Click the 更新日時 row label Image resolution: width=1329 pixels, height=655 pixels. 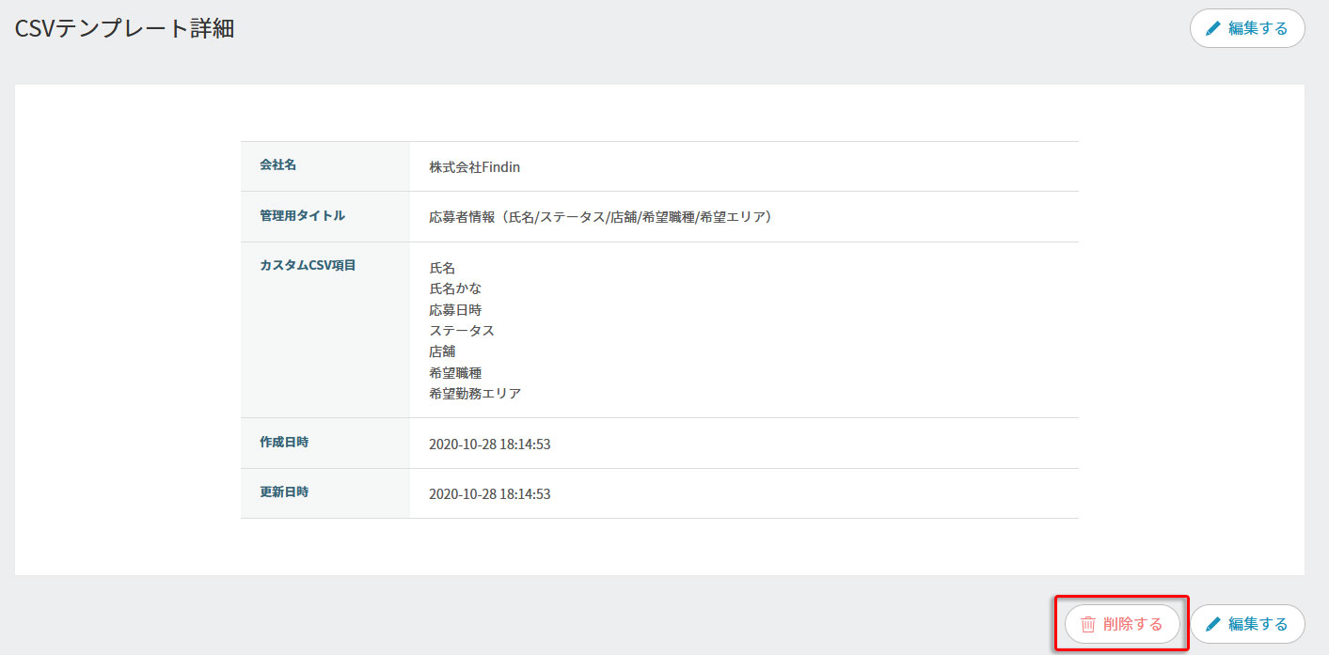[x=284, y=492]
